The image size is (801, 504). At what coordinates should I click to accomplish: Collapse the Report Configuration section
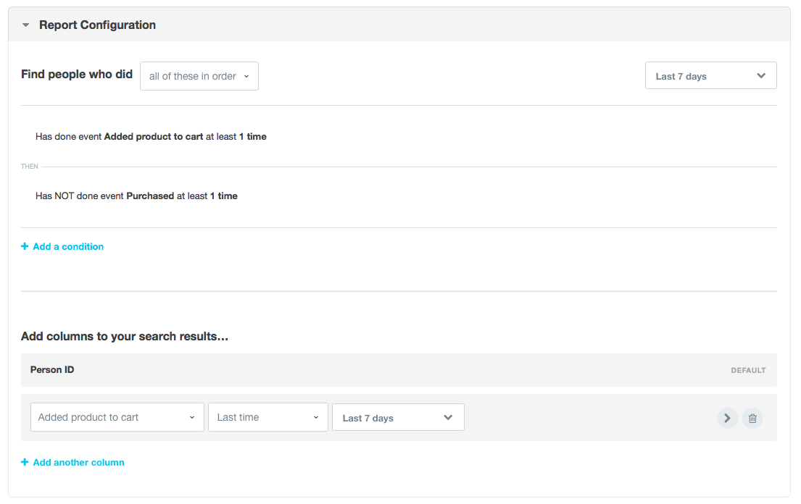[25, 24]
